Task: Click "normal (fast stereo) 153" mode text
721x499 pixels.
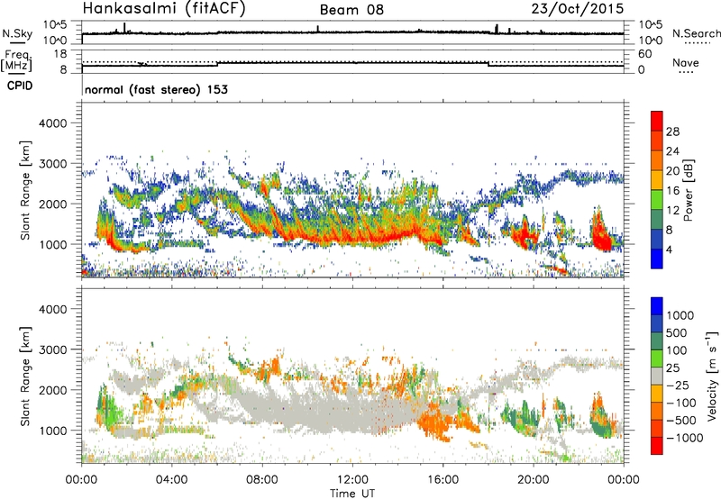Action: [156, 90]
